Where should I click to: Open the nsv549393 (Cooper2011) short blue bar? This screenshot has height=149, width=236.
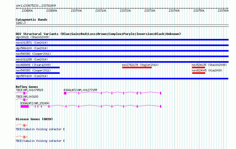(38, 73)
